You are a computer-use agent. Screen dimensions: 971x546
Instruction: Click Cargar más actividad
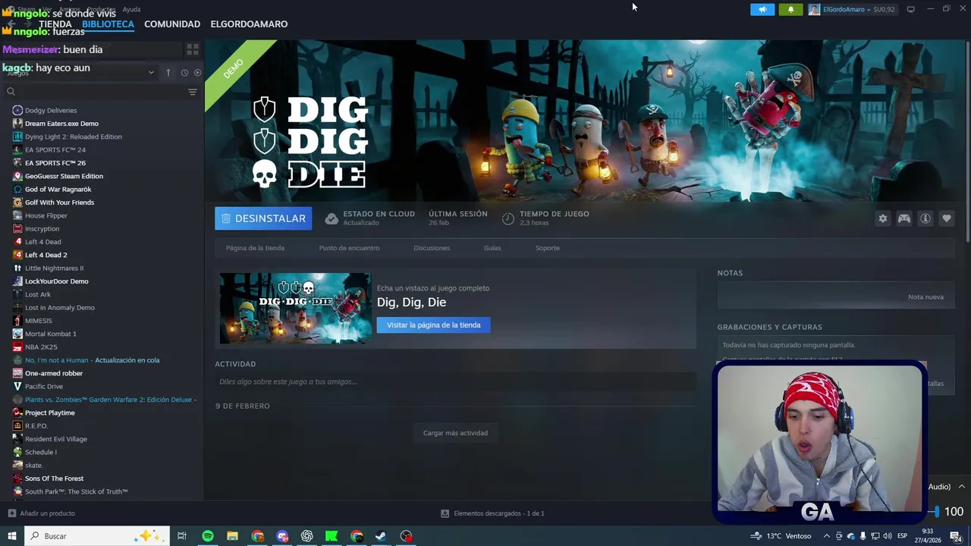[x=455, y=433]
